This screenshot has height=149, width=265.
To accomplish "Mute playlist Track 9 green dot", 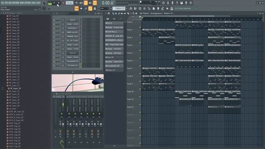I will 140,89.
